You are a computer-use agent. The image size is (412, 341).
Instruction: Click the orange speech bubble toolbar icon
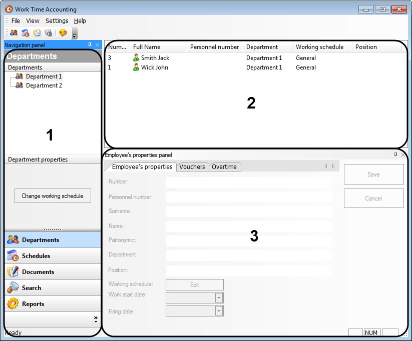click(x=63, y=33)
